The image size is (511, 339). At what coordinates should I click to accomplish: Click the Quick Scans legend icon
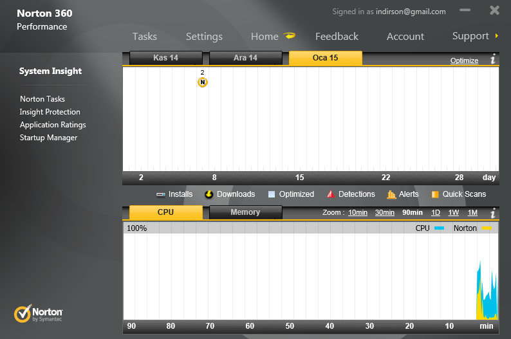[435, 194]
